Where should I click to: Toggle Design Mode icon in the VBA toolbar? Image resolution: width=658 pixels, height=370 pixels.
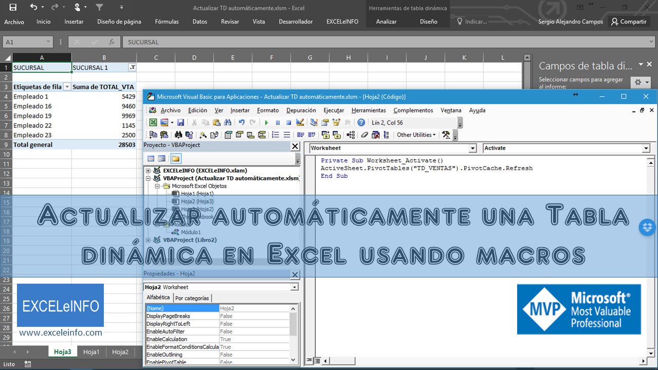pyautogui.click(x=300, y=122)
